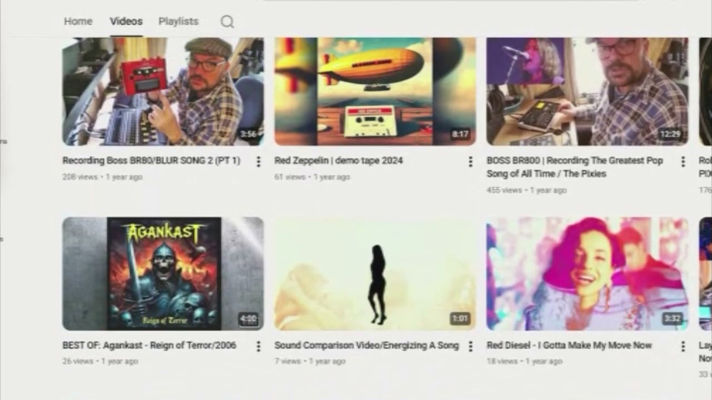
Task: Play the BOSS BR800 Pixies thumbnail
Action: coord(587,92)
